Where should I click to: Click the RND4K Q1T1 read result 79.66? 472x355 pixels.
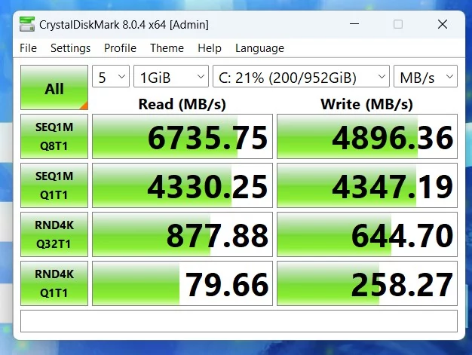(x=182, y=283)
